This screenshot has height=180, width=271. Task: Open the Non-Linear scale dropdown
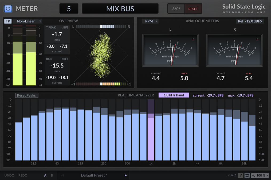28,21
